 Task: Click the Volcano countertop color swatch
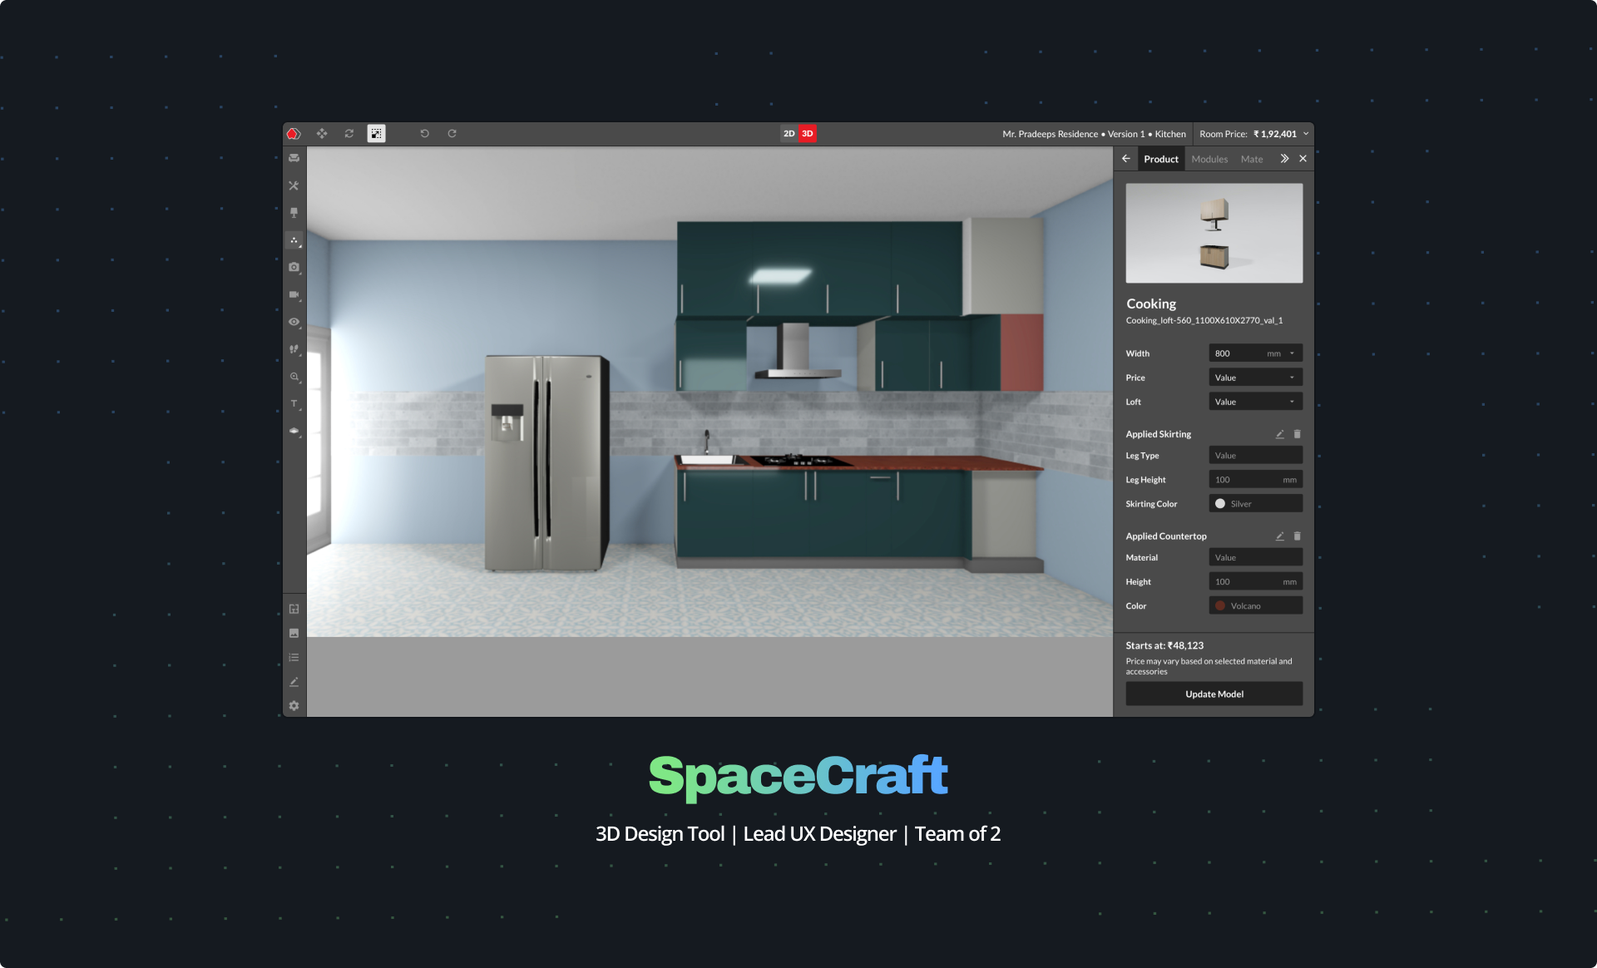point(1220,605)
